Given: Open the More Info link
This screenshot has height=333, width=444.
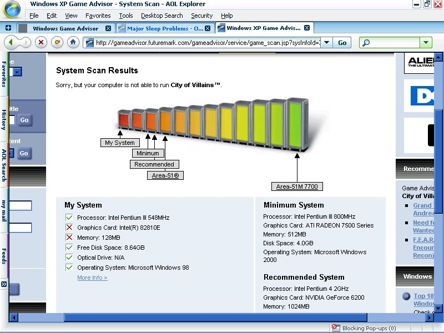Looking at the screenshot, I should (x=92, y=277).
